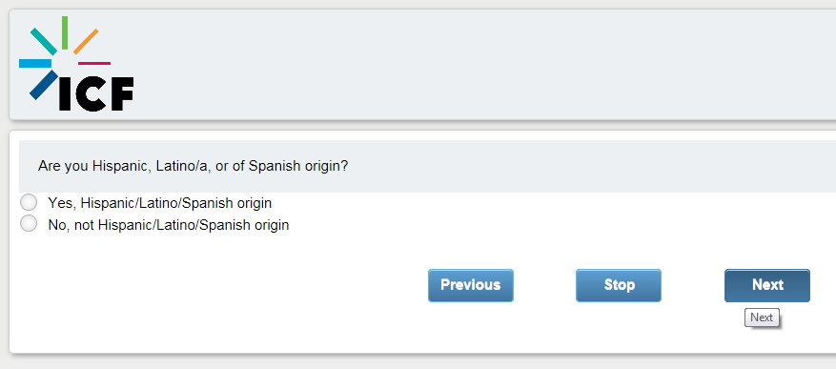Image resolution: width=836 pixels, height=369 pixels.
Task: Advance with the Next button
Action: pyautogui.click(x=767, y=285)
